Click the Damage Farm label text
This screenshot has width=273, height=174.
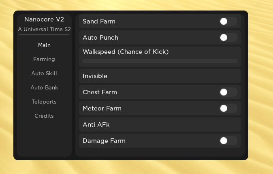[x=104, y=141]
